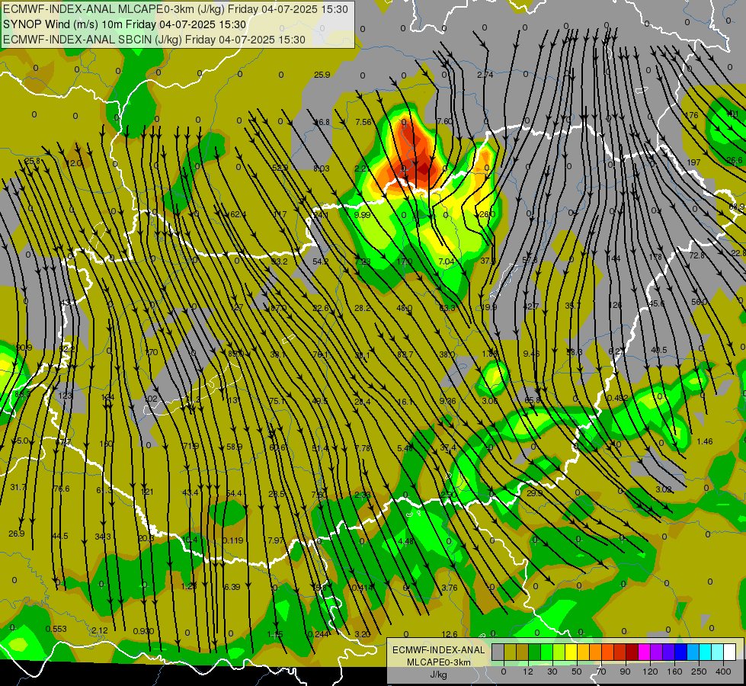Click the legend scale value 50
Viewport: 746px width, 686px height.
click(x=577, y=672)
